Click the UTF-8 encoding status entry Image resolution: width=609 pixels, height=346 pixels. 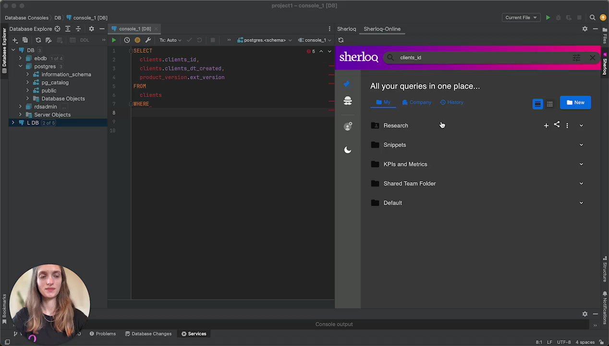(x=564, y=342)
